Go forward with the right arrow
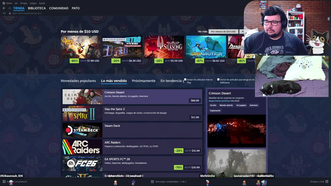 click(9, 8)
